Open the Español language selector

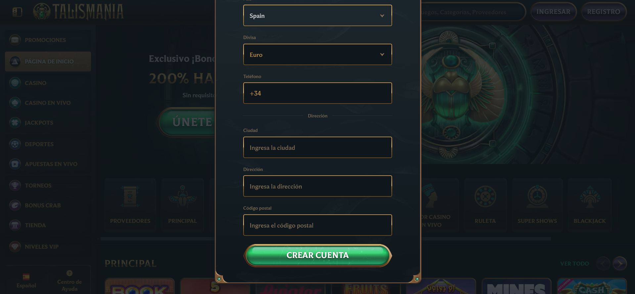tap(26, 280)
